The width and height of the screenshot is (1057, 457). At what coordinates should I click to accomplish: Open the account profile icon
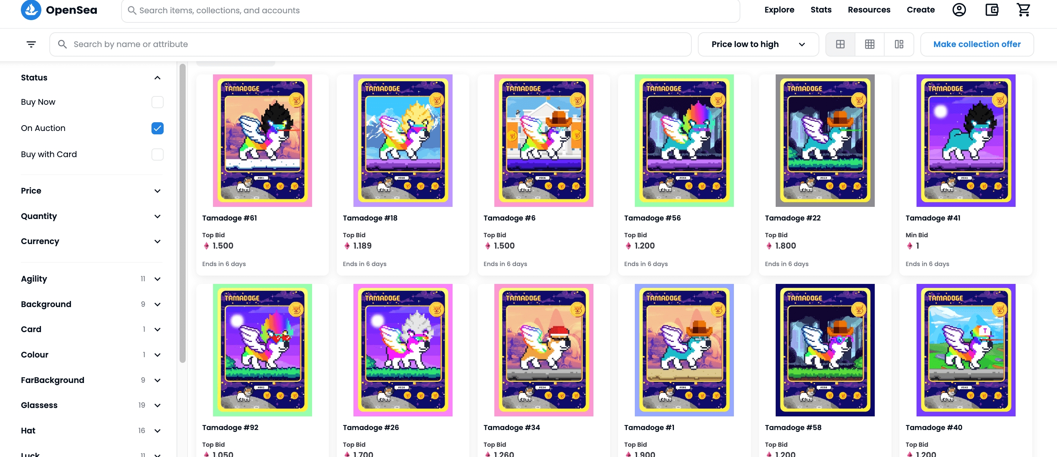tap(959, 10)
